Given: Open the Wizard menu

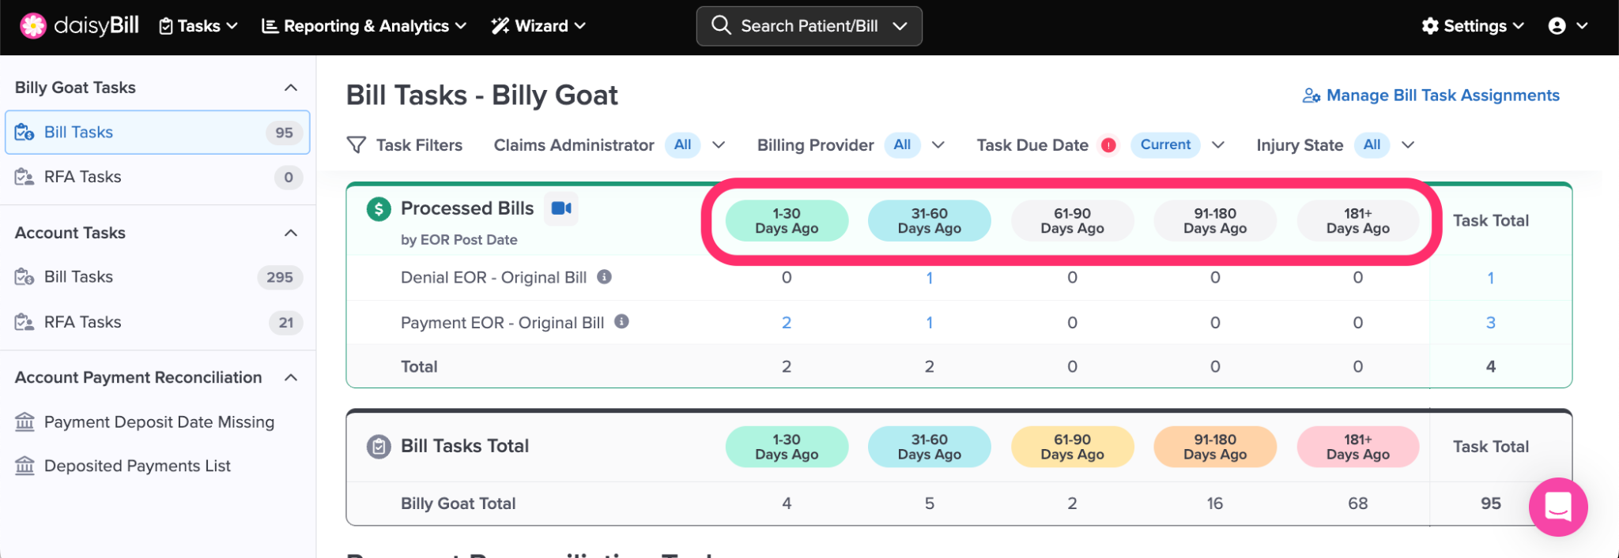Looking at the screenshot, I should [538, 26].
